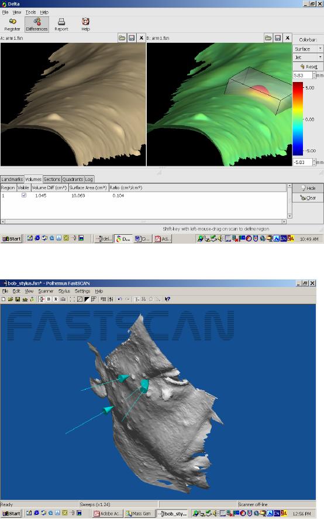Click the Hide region button
This screenshot has height=519, width=324.
click(308, 188)
